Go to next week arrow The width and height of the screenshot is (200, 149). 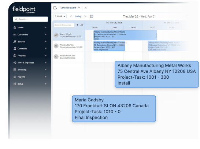85,16
